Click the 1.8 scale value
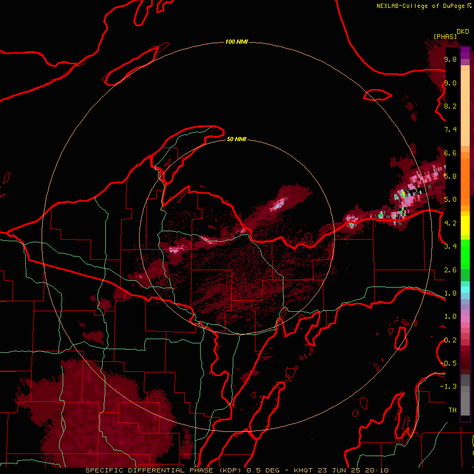Viewport: 474px width, 474px height. [x=450, y=293]
